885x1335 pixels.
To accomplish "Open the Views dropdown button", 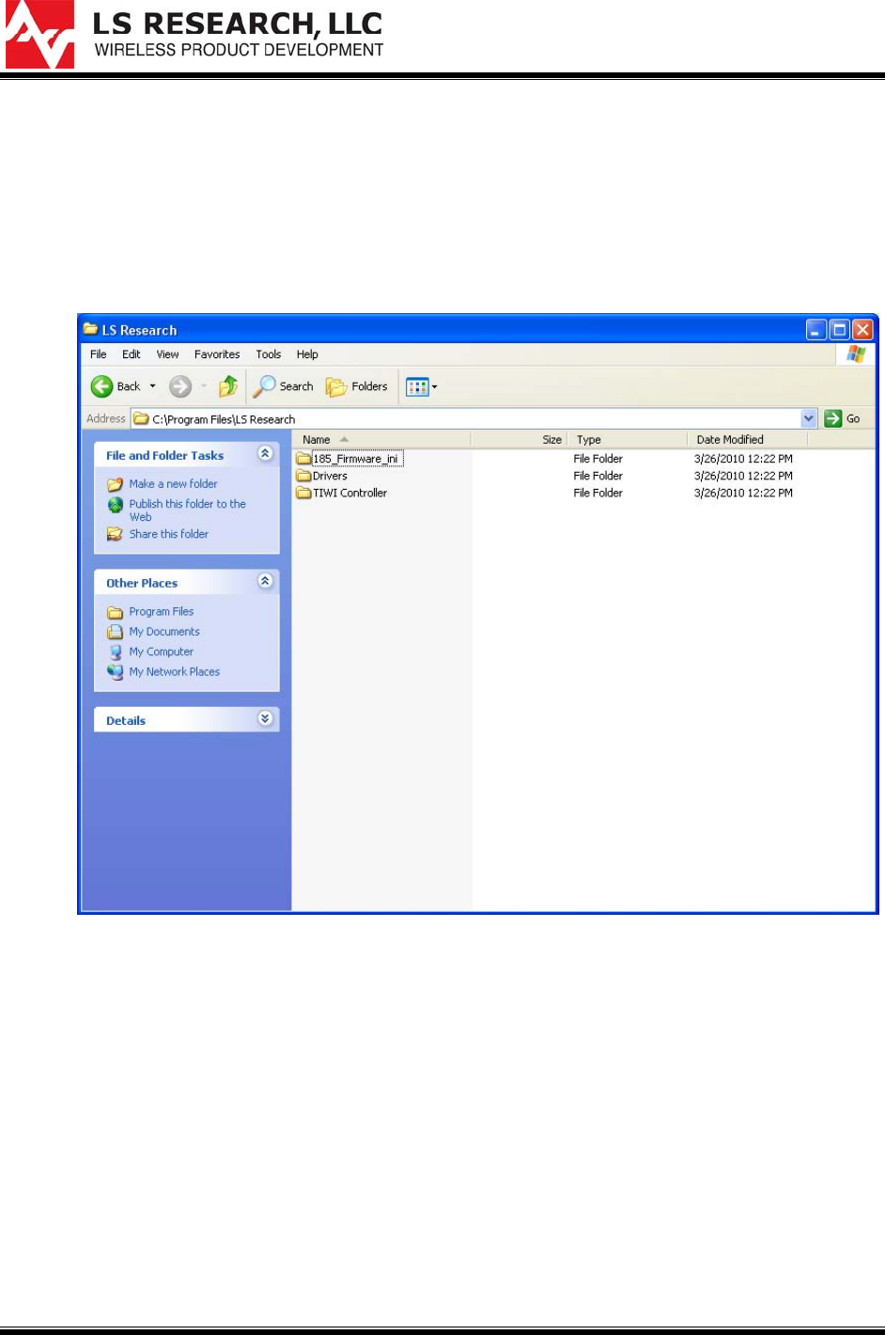I will 422,386.
